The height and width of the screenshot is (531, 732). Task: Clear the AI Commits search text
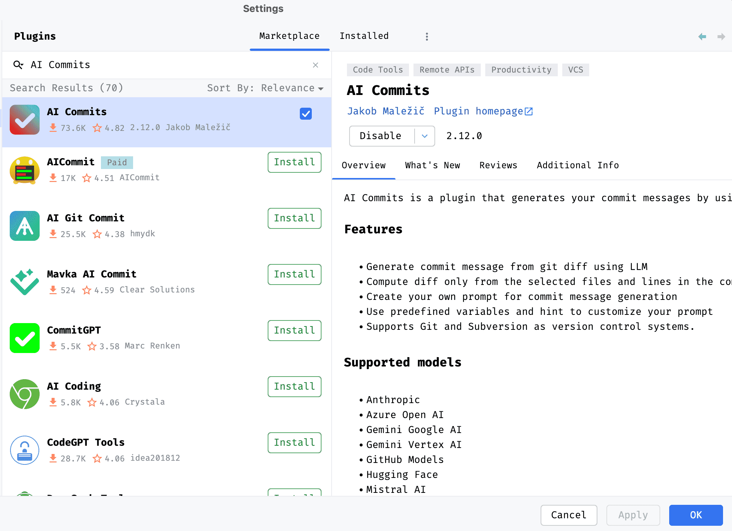(x=316, y=65)
